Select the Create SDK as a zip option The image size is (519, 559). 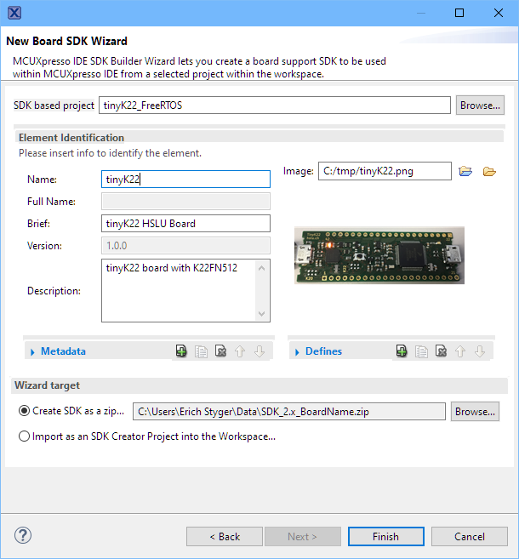pos(25,412)
